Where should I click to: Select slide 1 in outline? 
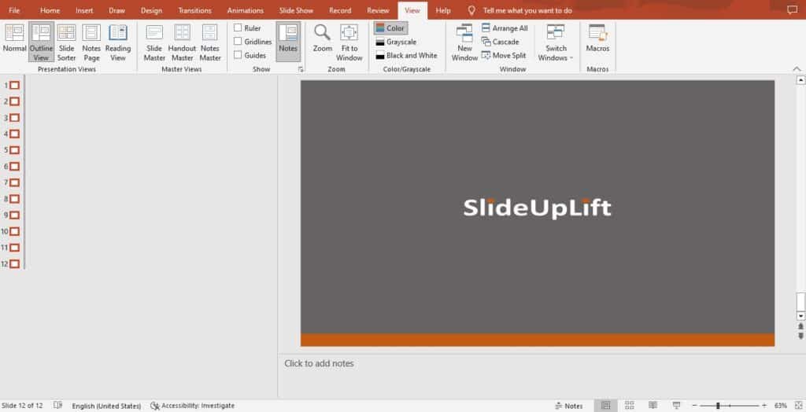point(14,85)
